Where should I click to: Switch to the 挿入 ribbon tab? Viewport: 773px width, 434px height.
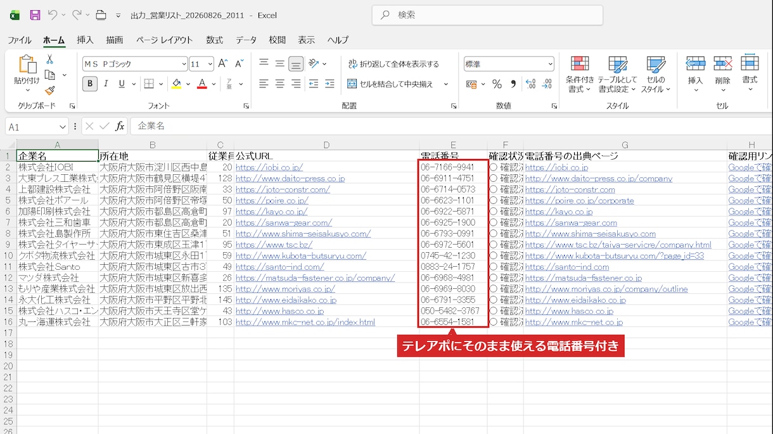85,40
